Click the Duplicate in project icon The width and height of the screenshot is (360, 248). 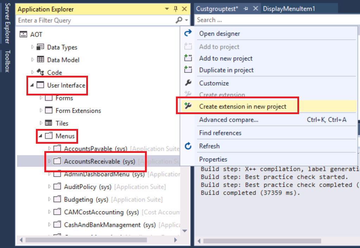188,70
